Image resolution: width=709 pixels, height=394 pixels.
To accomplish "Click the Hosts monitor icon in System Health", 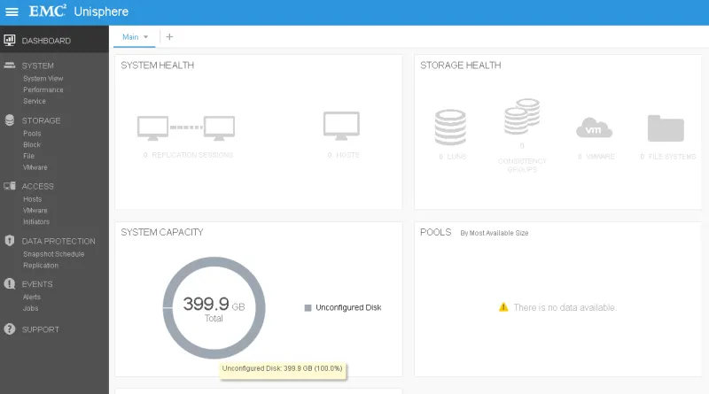I will pos(341,126).
